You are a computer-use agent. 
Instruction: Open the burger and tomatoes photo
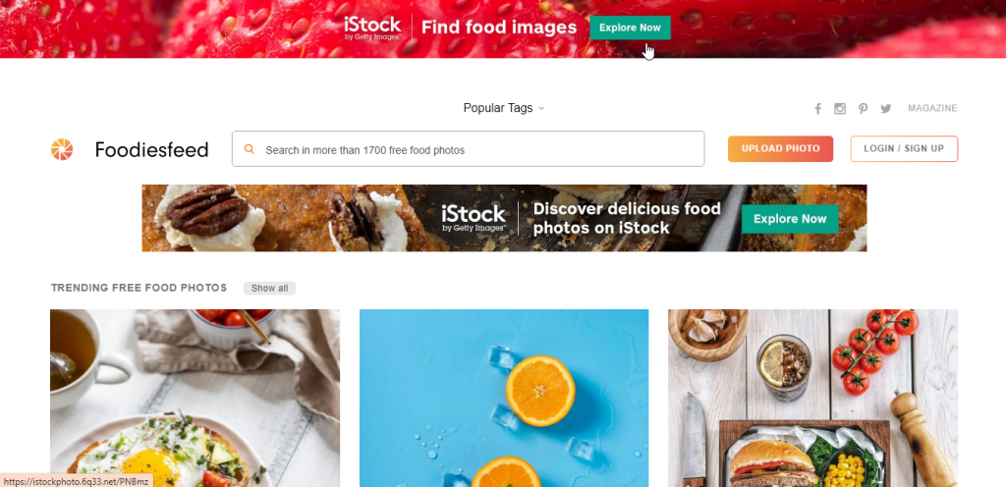pyautogui.click(x=812, y=398)
